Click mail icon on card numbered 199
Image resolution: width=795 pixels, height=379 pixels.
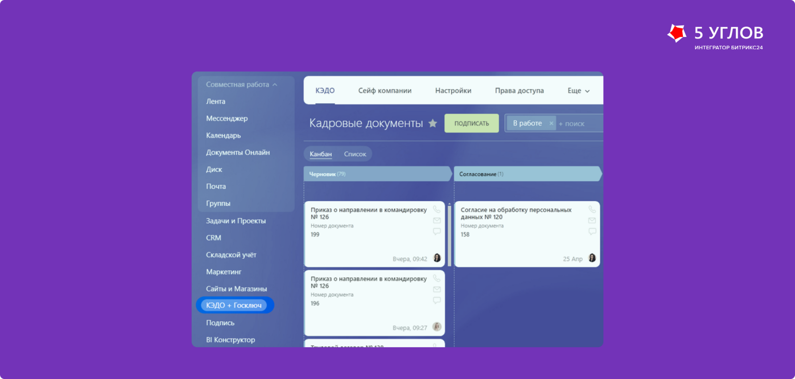437,220
